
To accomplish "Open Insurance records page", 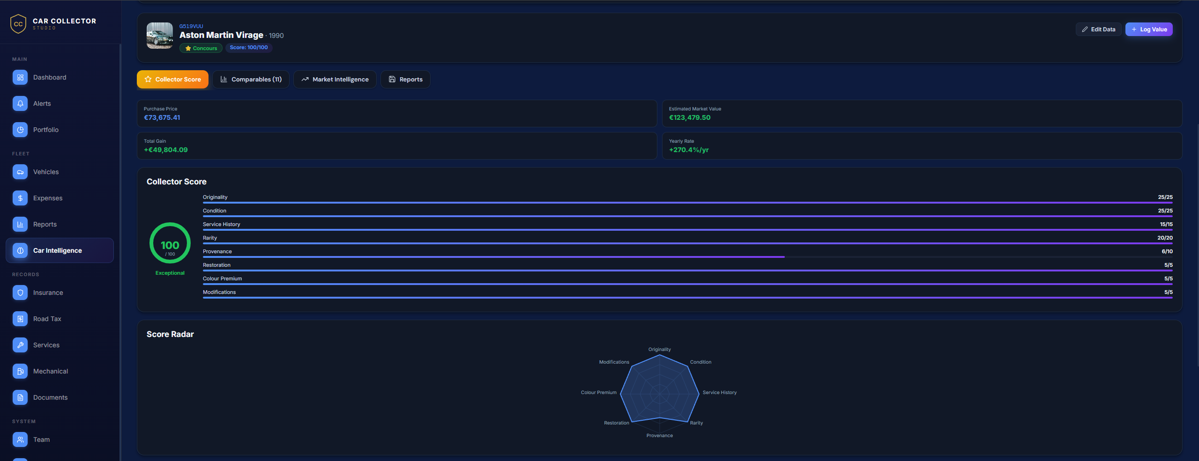I will [x=60, y=293].
